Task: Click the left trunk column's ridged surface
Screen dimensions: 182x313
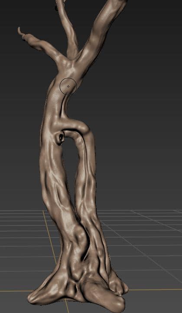Action: [x=53, y=179]
